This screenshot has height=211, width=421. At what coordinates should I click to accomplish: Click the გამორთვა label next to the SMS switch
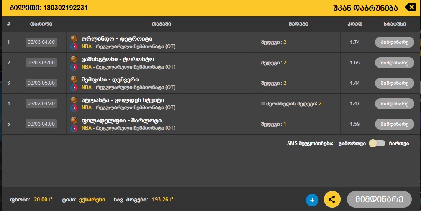(352, 143)
